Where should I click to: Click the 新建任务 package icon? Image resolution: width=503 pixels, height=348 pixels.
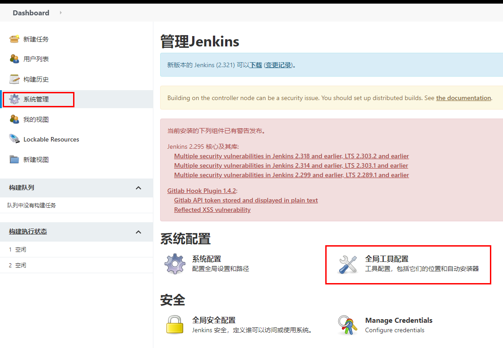point(14,39)
